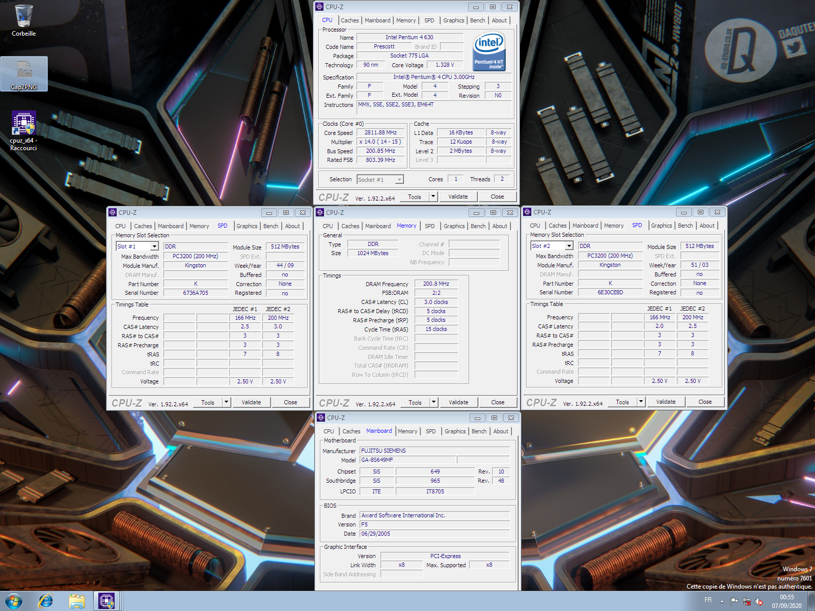
Task: Click Core Speed value 2811.88 MHz
Action: pyautogui.click(x=381, y=132)
